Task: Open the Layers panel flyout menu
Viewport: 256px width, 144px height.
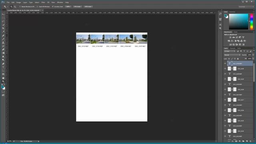Action: [254, 48]
